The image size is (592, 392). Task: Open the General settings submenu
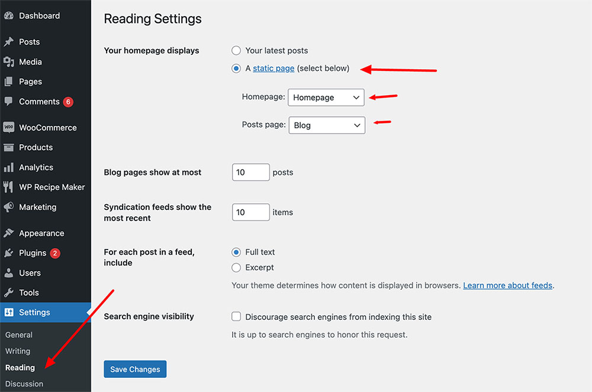coord(19,335)
